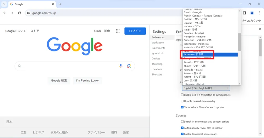Check Disable paused state overlay
264x138 pixels.
(x=182, y=101)
